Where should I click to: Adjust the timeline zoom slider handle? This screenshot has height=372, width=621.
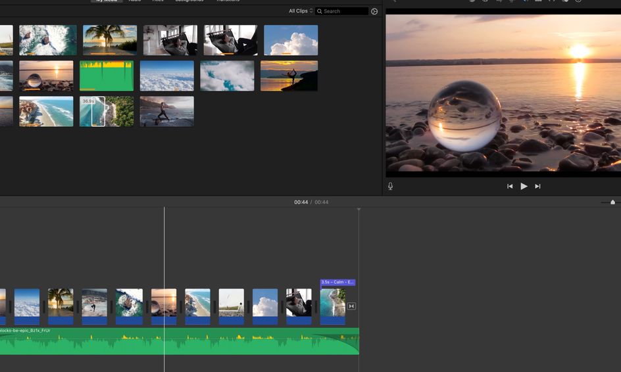(612, 202)
